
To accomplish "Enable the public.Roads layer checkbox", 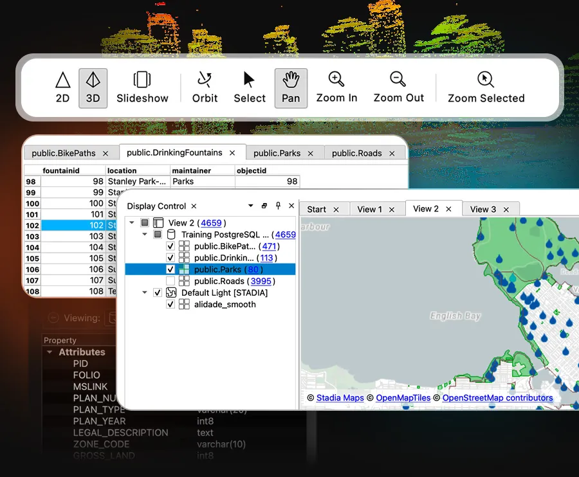I will pos(170,281).
